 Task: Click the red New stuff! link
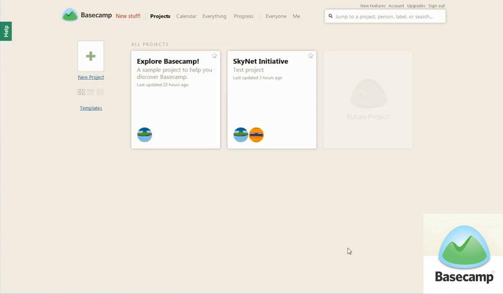128,16
